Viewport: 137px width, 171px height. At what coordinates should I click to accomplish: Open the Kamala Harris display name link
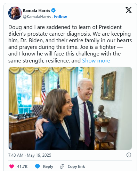pyautogui.click(x=37, y=10)
